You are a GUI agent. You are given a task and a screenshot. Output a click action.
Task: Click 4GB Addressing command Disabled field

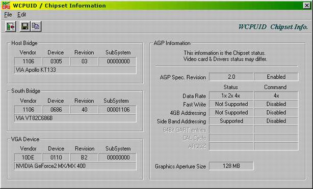[x=276, y=113]
